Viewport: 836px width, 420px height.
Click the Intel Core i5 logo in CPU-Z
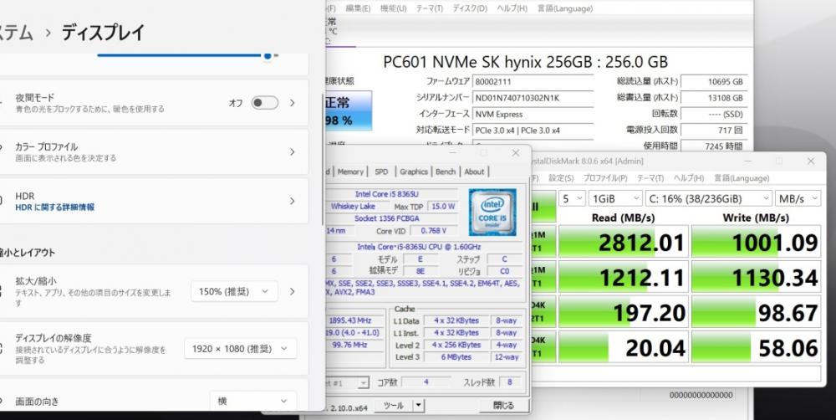click(492, 212)
